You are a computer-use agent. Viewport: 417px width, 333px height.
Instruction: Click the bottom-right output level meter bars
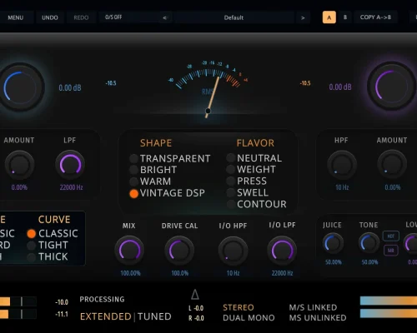[x=389, y=307]
